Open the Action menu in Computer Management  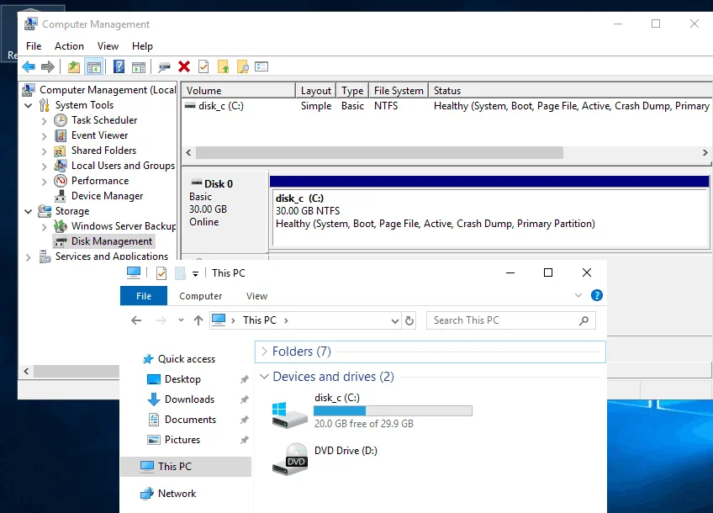69,45
